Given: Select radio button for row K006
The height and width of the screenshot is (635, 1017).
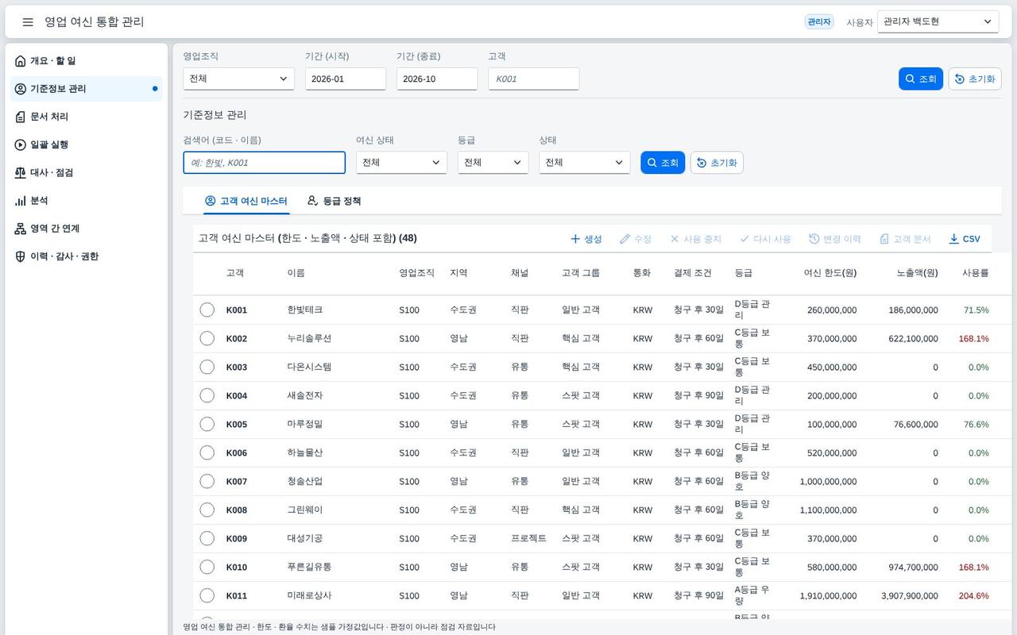Looking at the screenshot, I should [207, 452].
